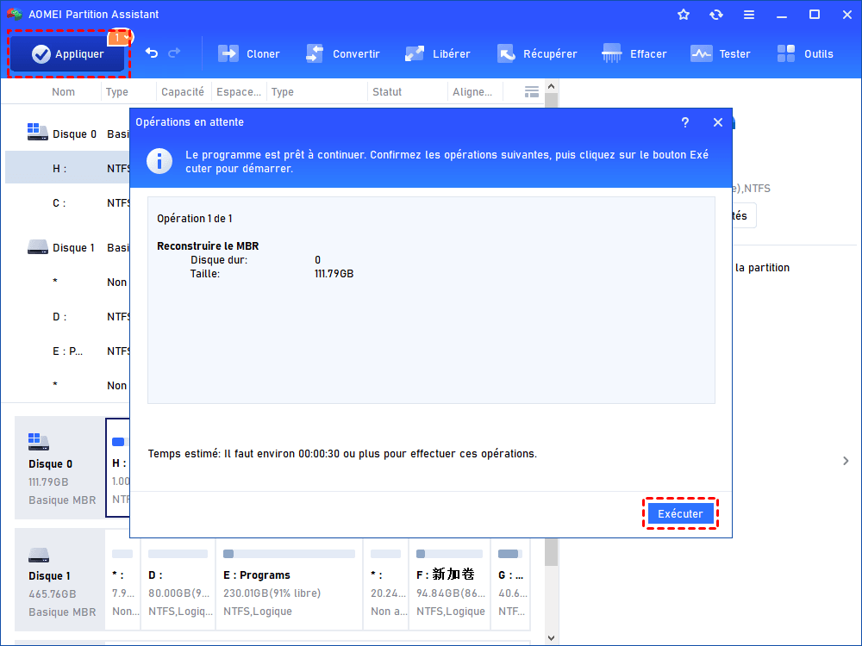The image size is (862, 646).
Task: Click the Disque 0 icon in list
Action: point(37,132)
